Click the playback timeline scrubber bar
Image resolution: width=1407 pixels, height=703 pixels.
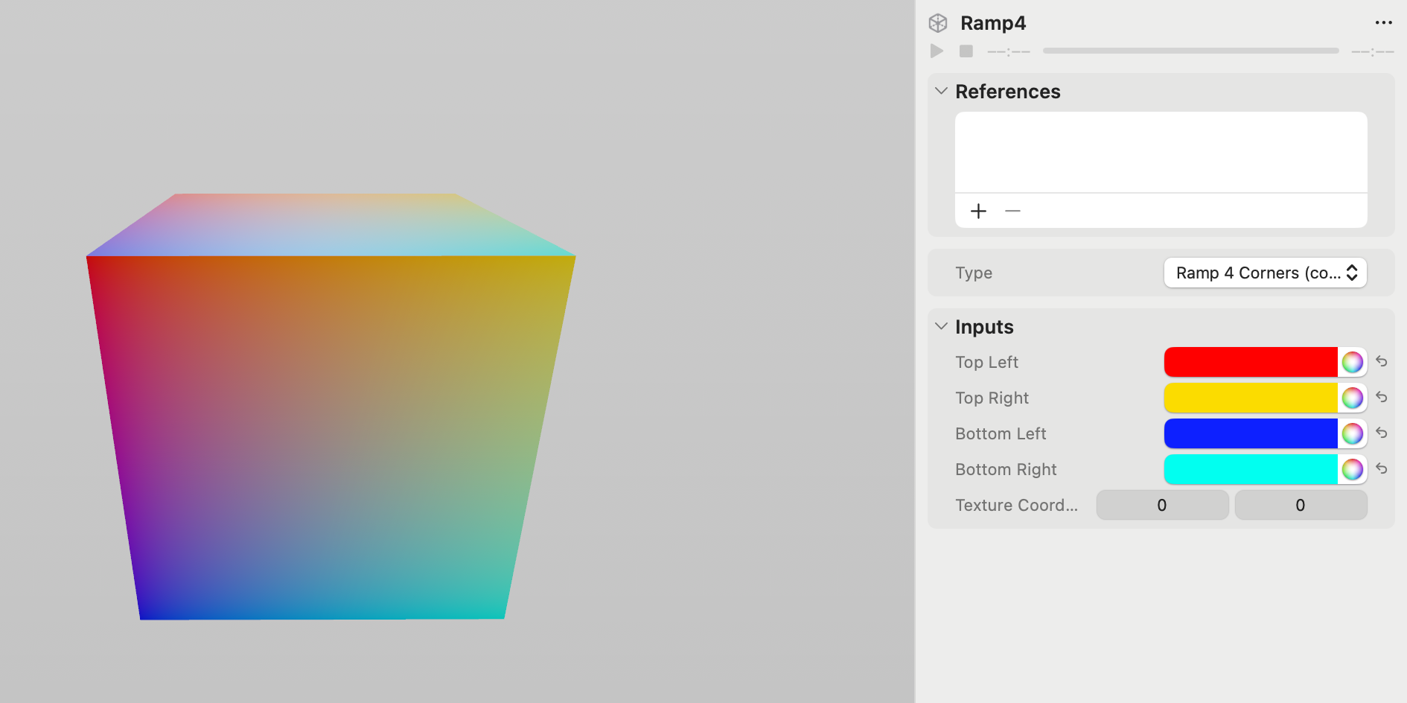coord(1190,51)
